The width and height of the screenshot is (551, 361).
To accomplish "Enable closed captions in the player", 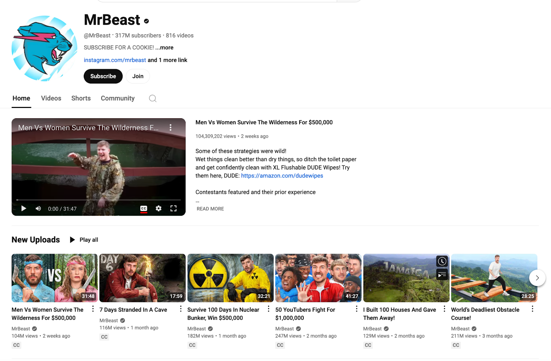I will pos(144,208).
